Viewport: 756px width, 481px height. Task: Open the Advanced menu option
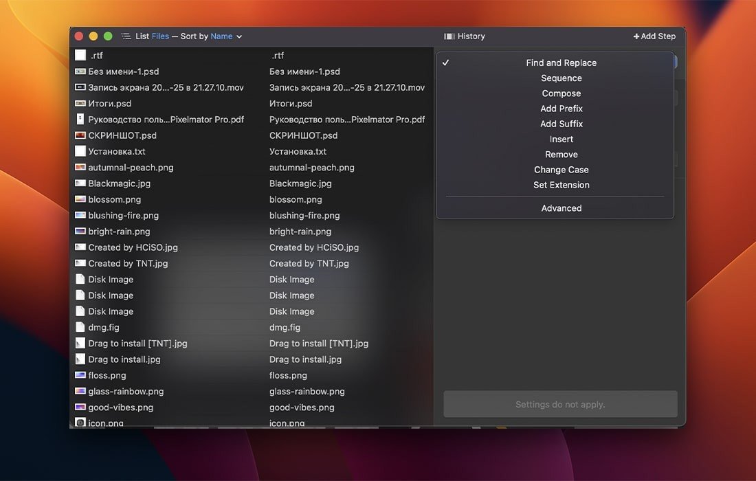pos(561,208)
